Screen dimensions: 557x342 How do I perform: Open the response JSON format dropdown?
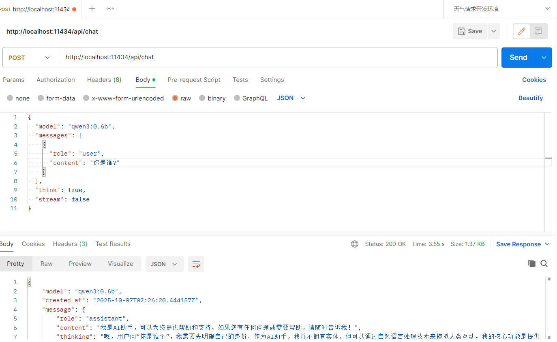click(x=165, y=264)
